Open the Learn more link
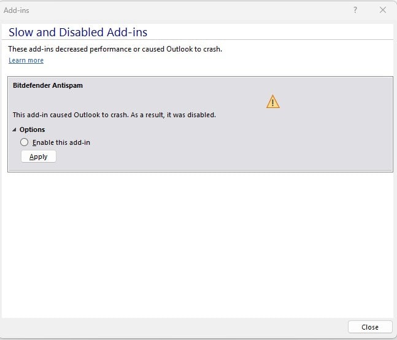The height and width of the screenshot is (340, 397). point(26,60)
